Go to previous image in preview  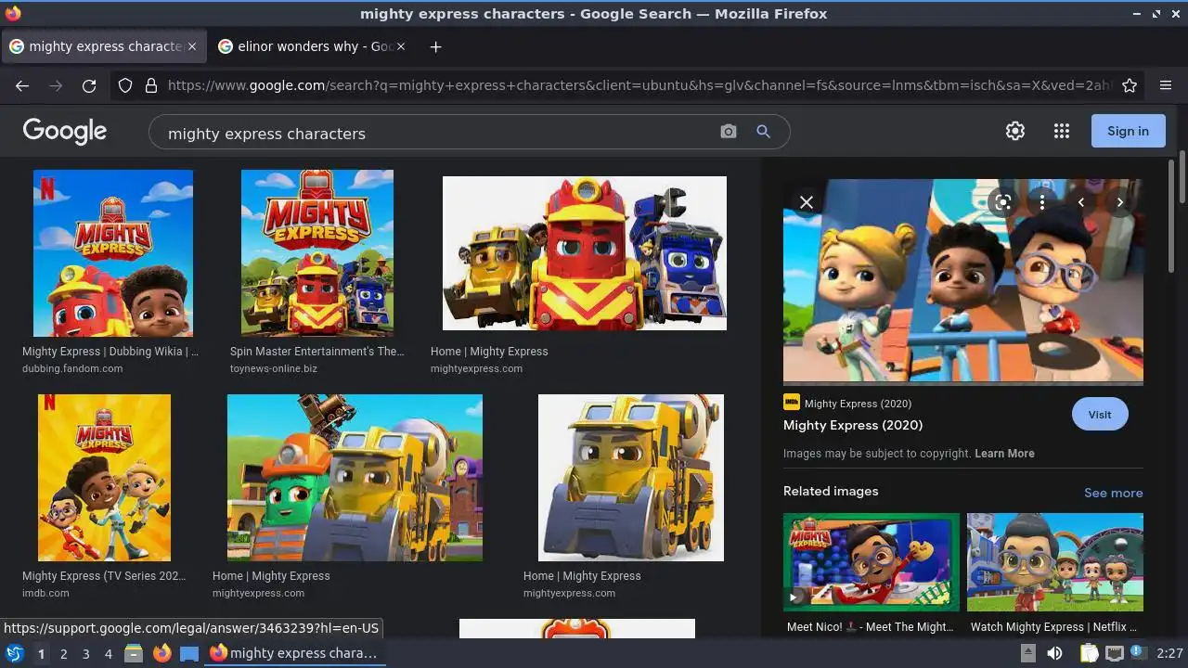(1081, 202)
